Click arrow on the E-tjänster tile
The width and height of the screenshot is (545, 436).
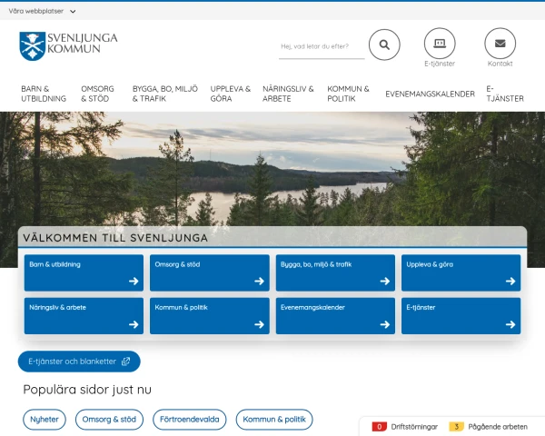coord(510,324)
